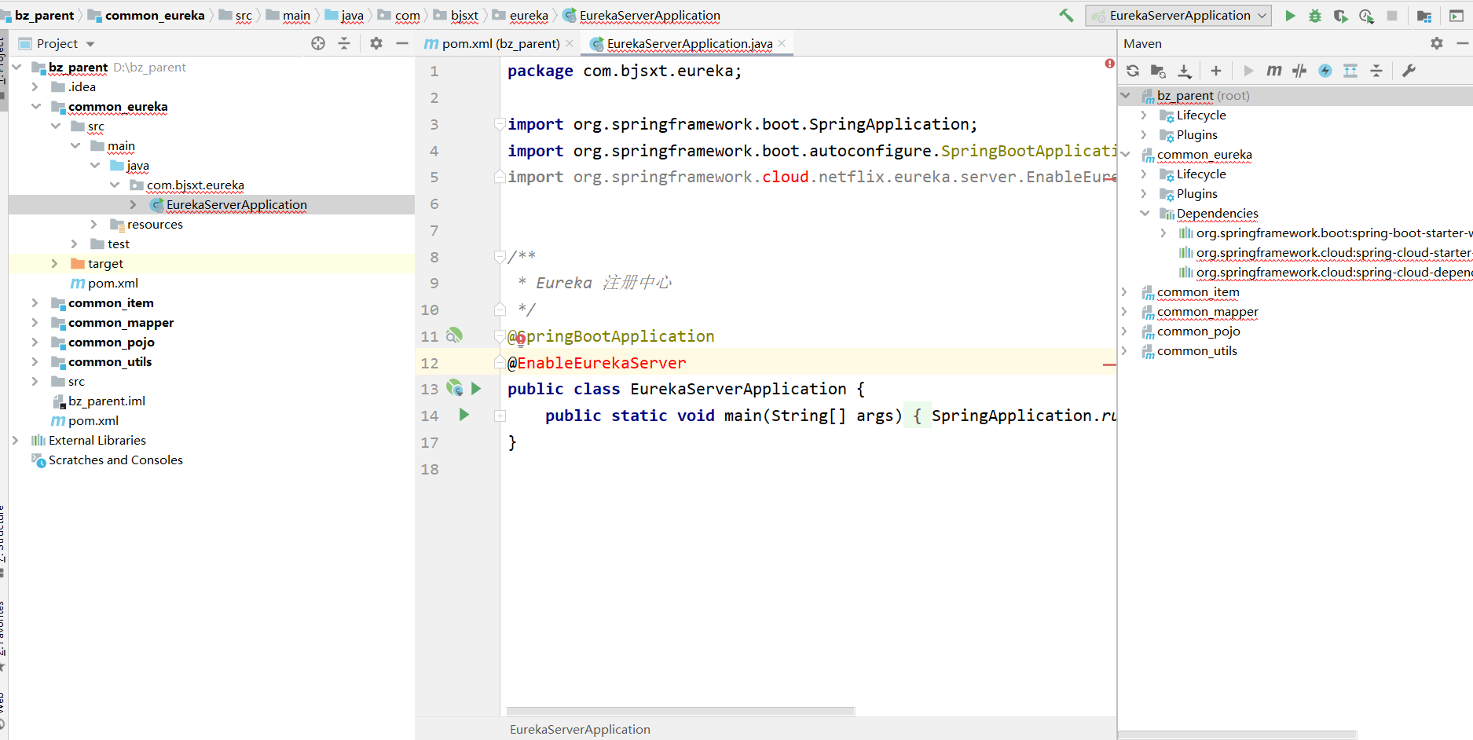
Task: Open Project Structure from the main toolbar
Action: [x=1424, y=15]
